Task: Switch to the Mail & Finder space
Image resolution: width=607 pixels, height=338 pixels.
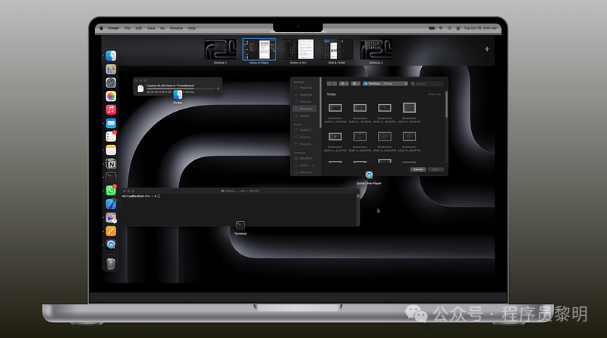Action: (337, 49)
